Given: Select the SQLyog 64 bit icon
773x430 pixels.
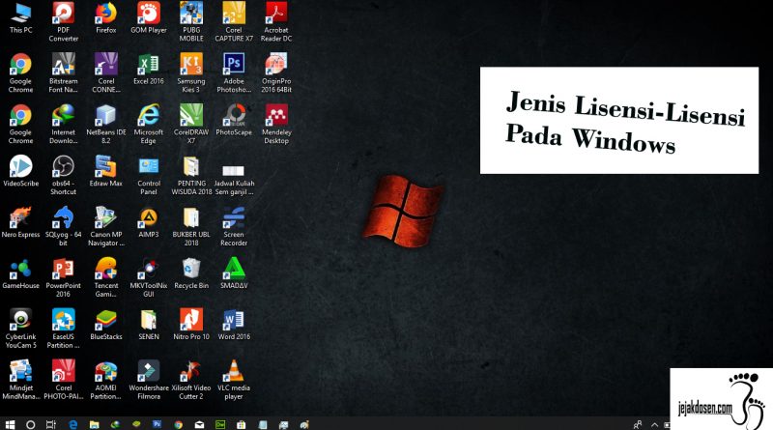Looking at the screenshot, I should (x=63, y=226).
